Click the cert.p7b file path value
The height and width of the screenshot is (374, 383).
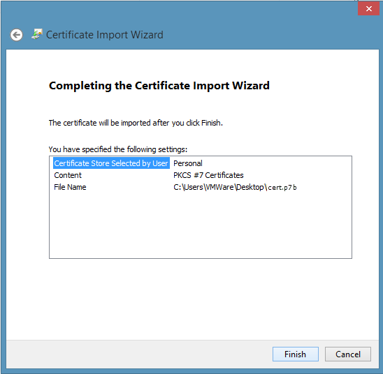click(x=235, y=187)
